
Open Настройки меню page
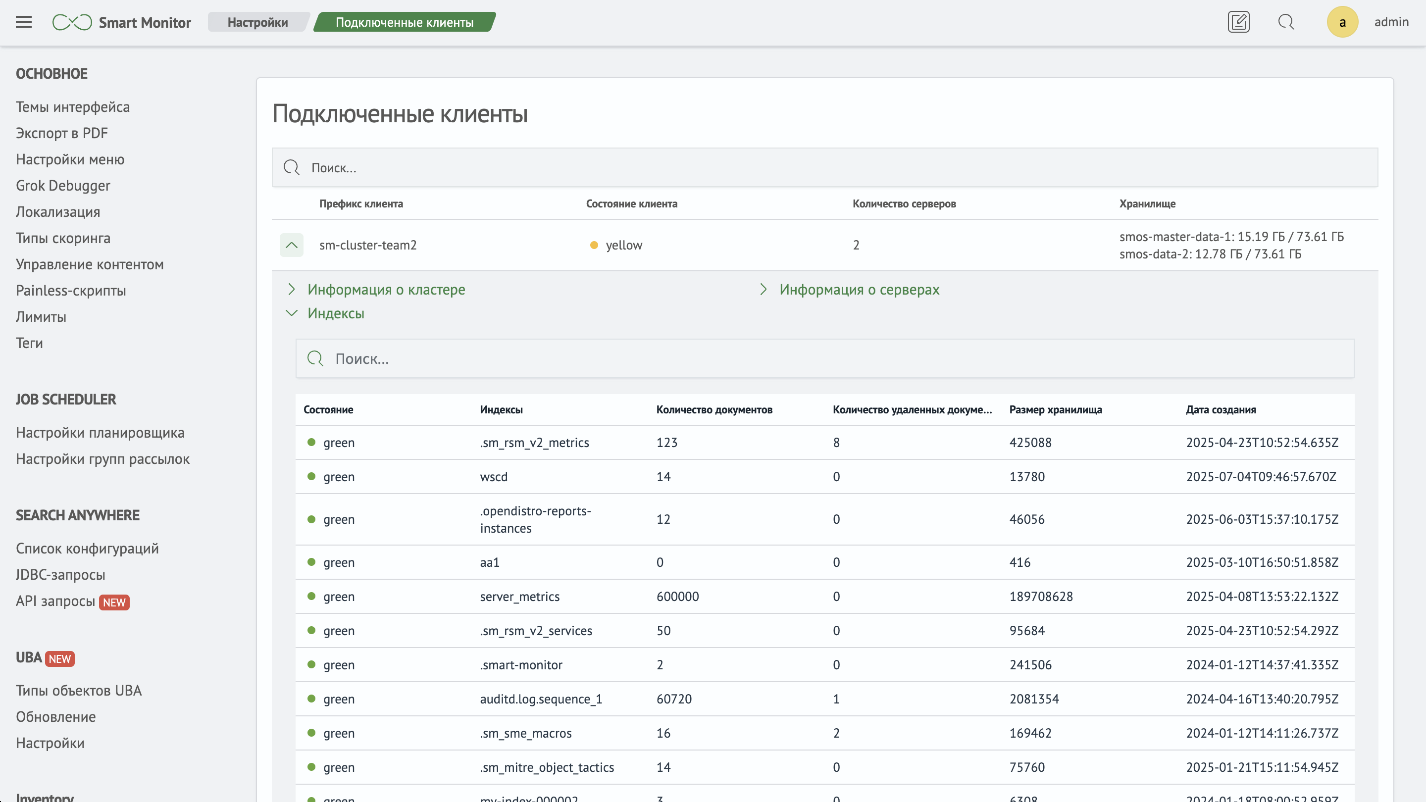70,159
